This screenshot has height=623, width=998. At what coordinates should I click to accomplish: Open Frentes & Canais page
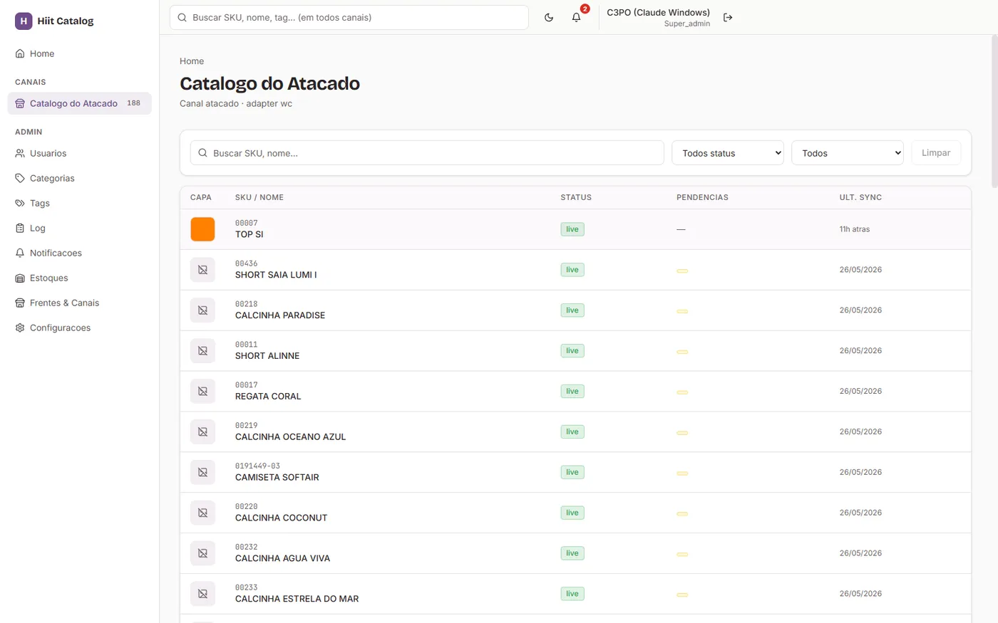[x=79, y=303]
